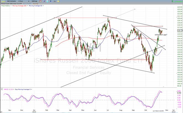Click the green price change indicator
Screen dimensions: 183x113
177,1
